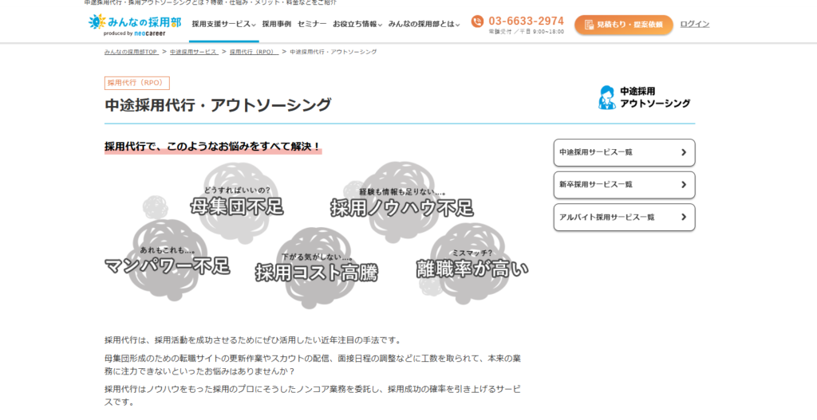Click the みんなの採用部 logo
Screen dimensions: 817x420
coord(134,25)
